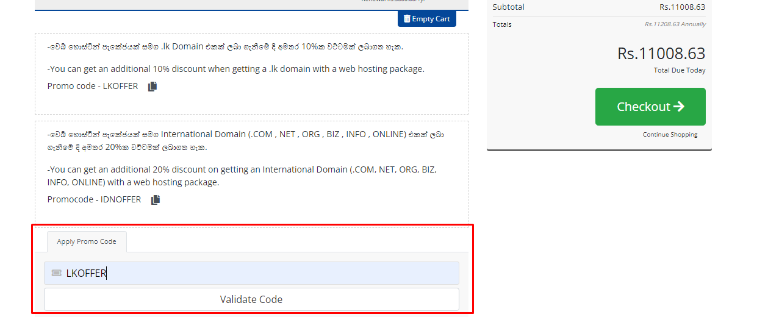This screenshot has width=768, height=317.
Task: Click the arrow icon on Checkout
Action: pyautogui.click(x=679, y=107)
